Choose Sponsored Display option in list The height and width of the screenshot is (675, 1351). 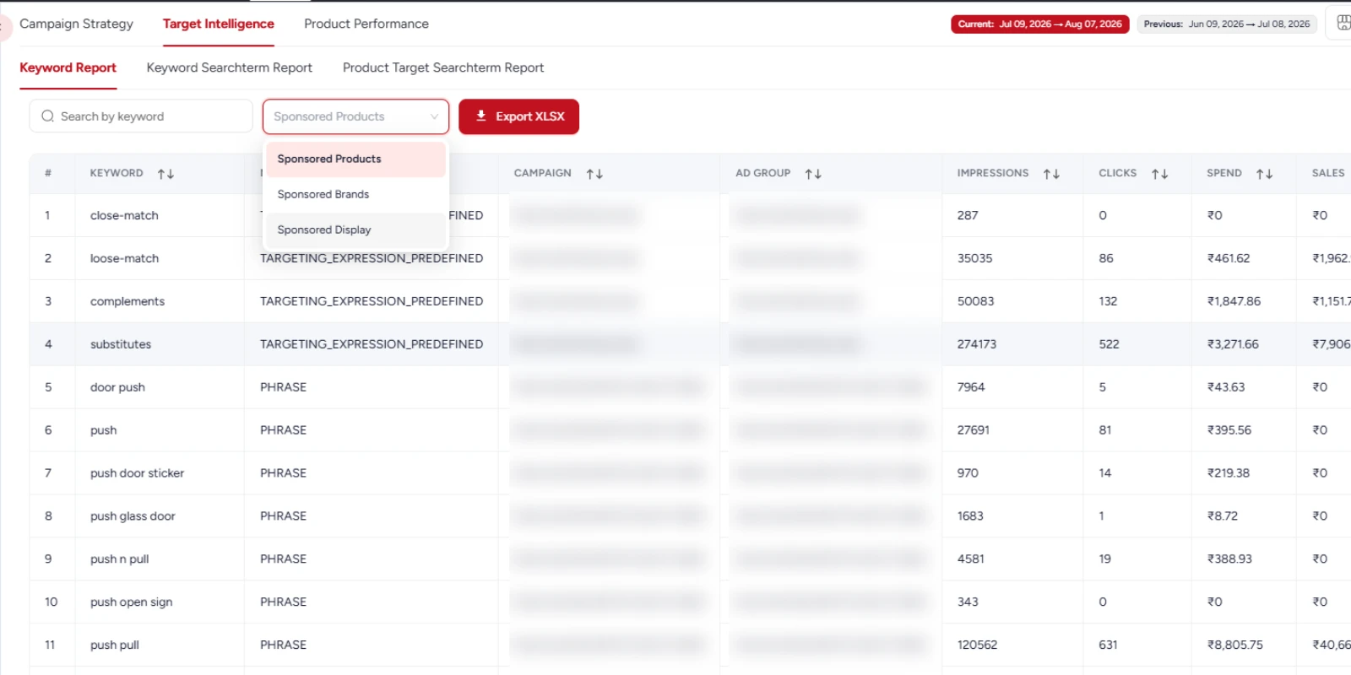(355, 229)
